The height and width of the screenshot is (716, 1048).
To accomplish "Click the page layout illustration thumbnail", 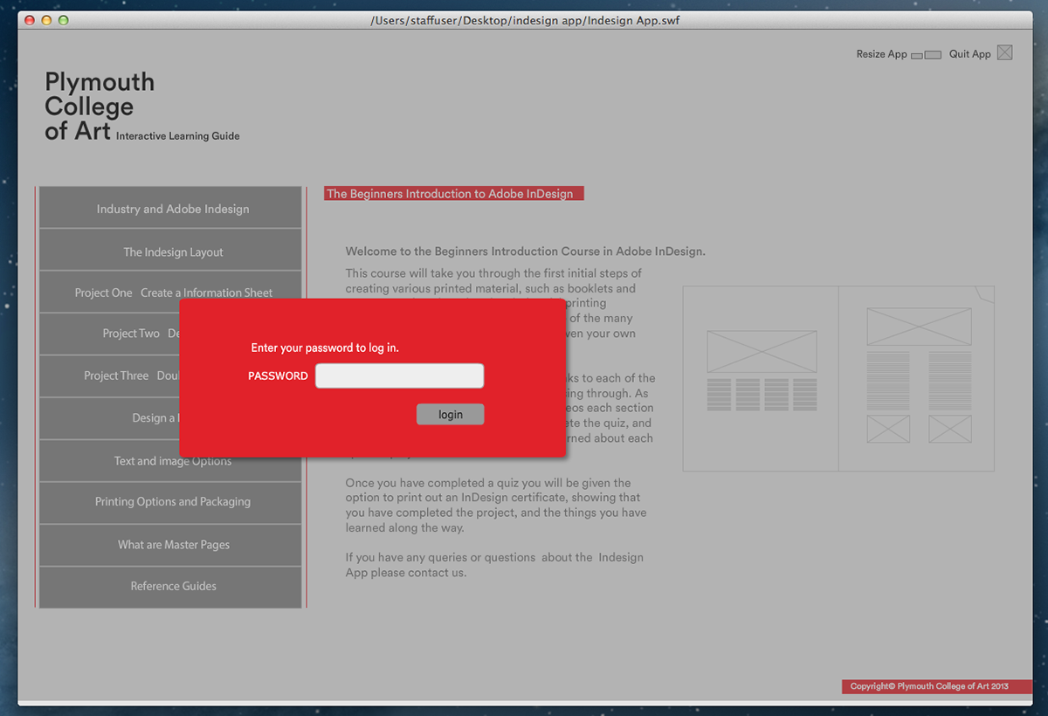I will 838,379.
